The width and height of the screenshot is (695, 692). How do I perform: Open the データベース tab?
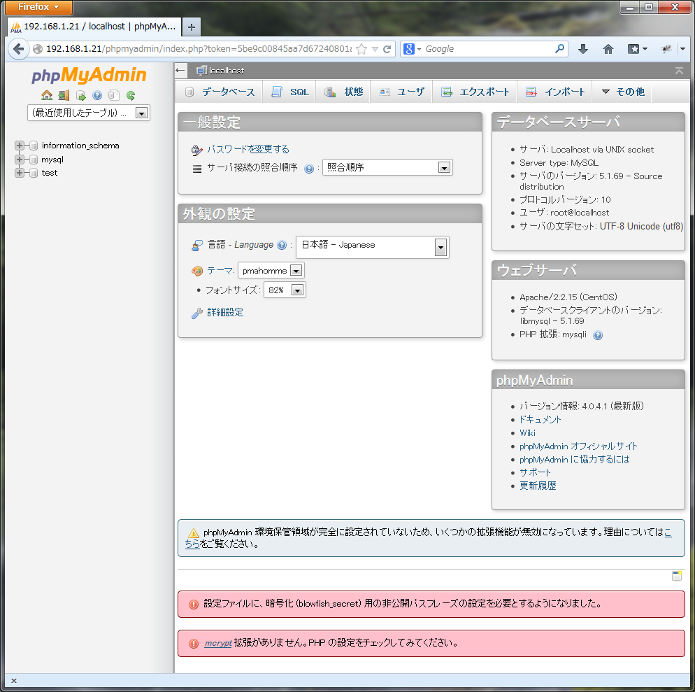point(220,92)
